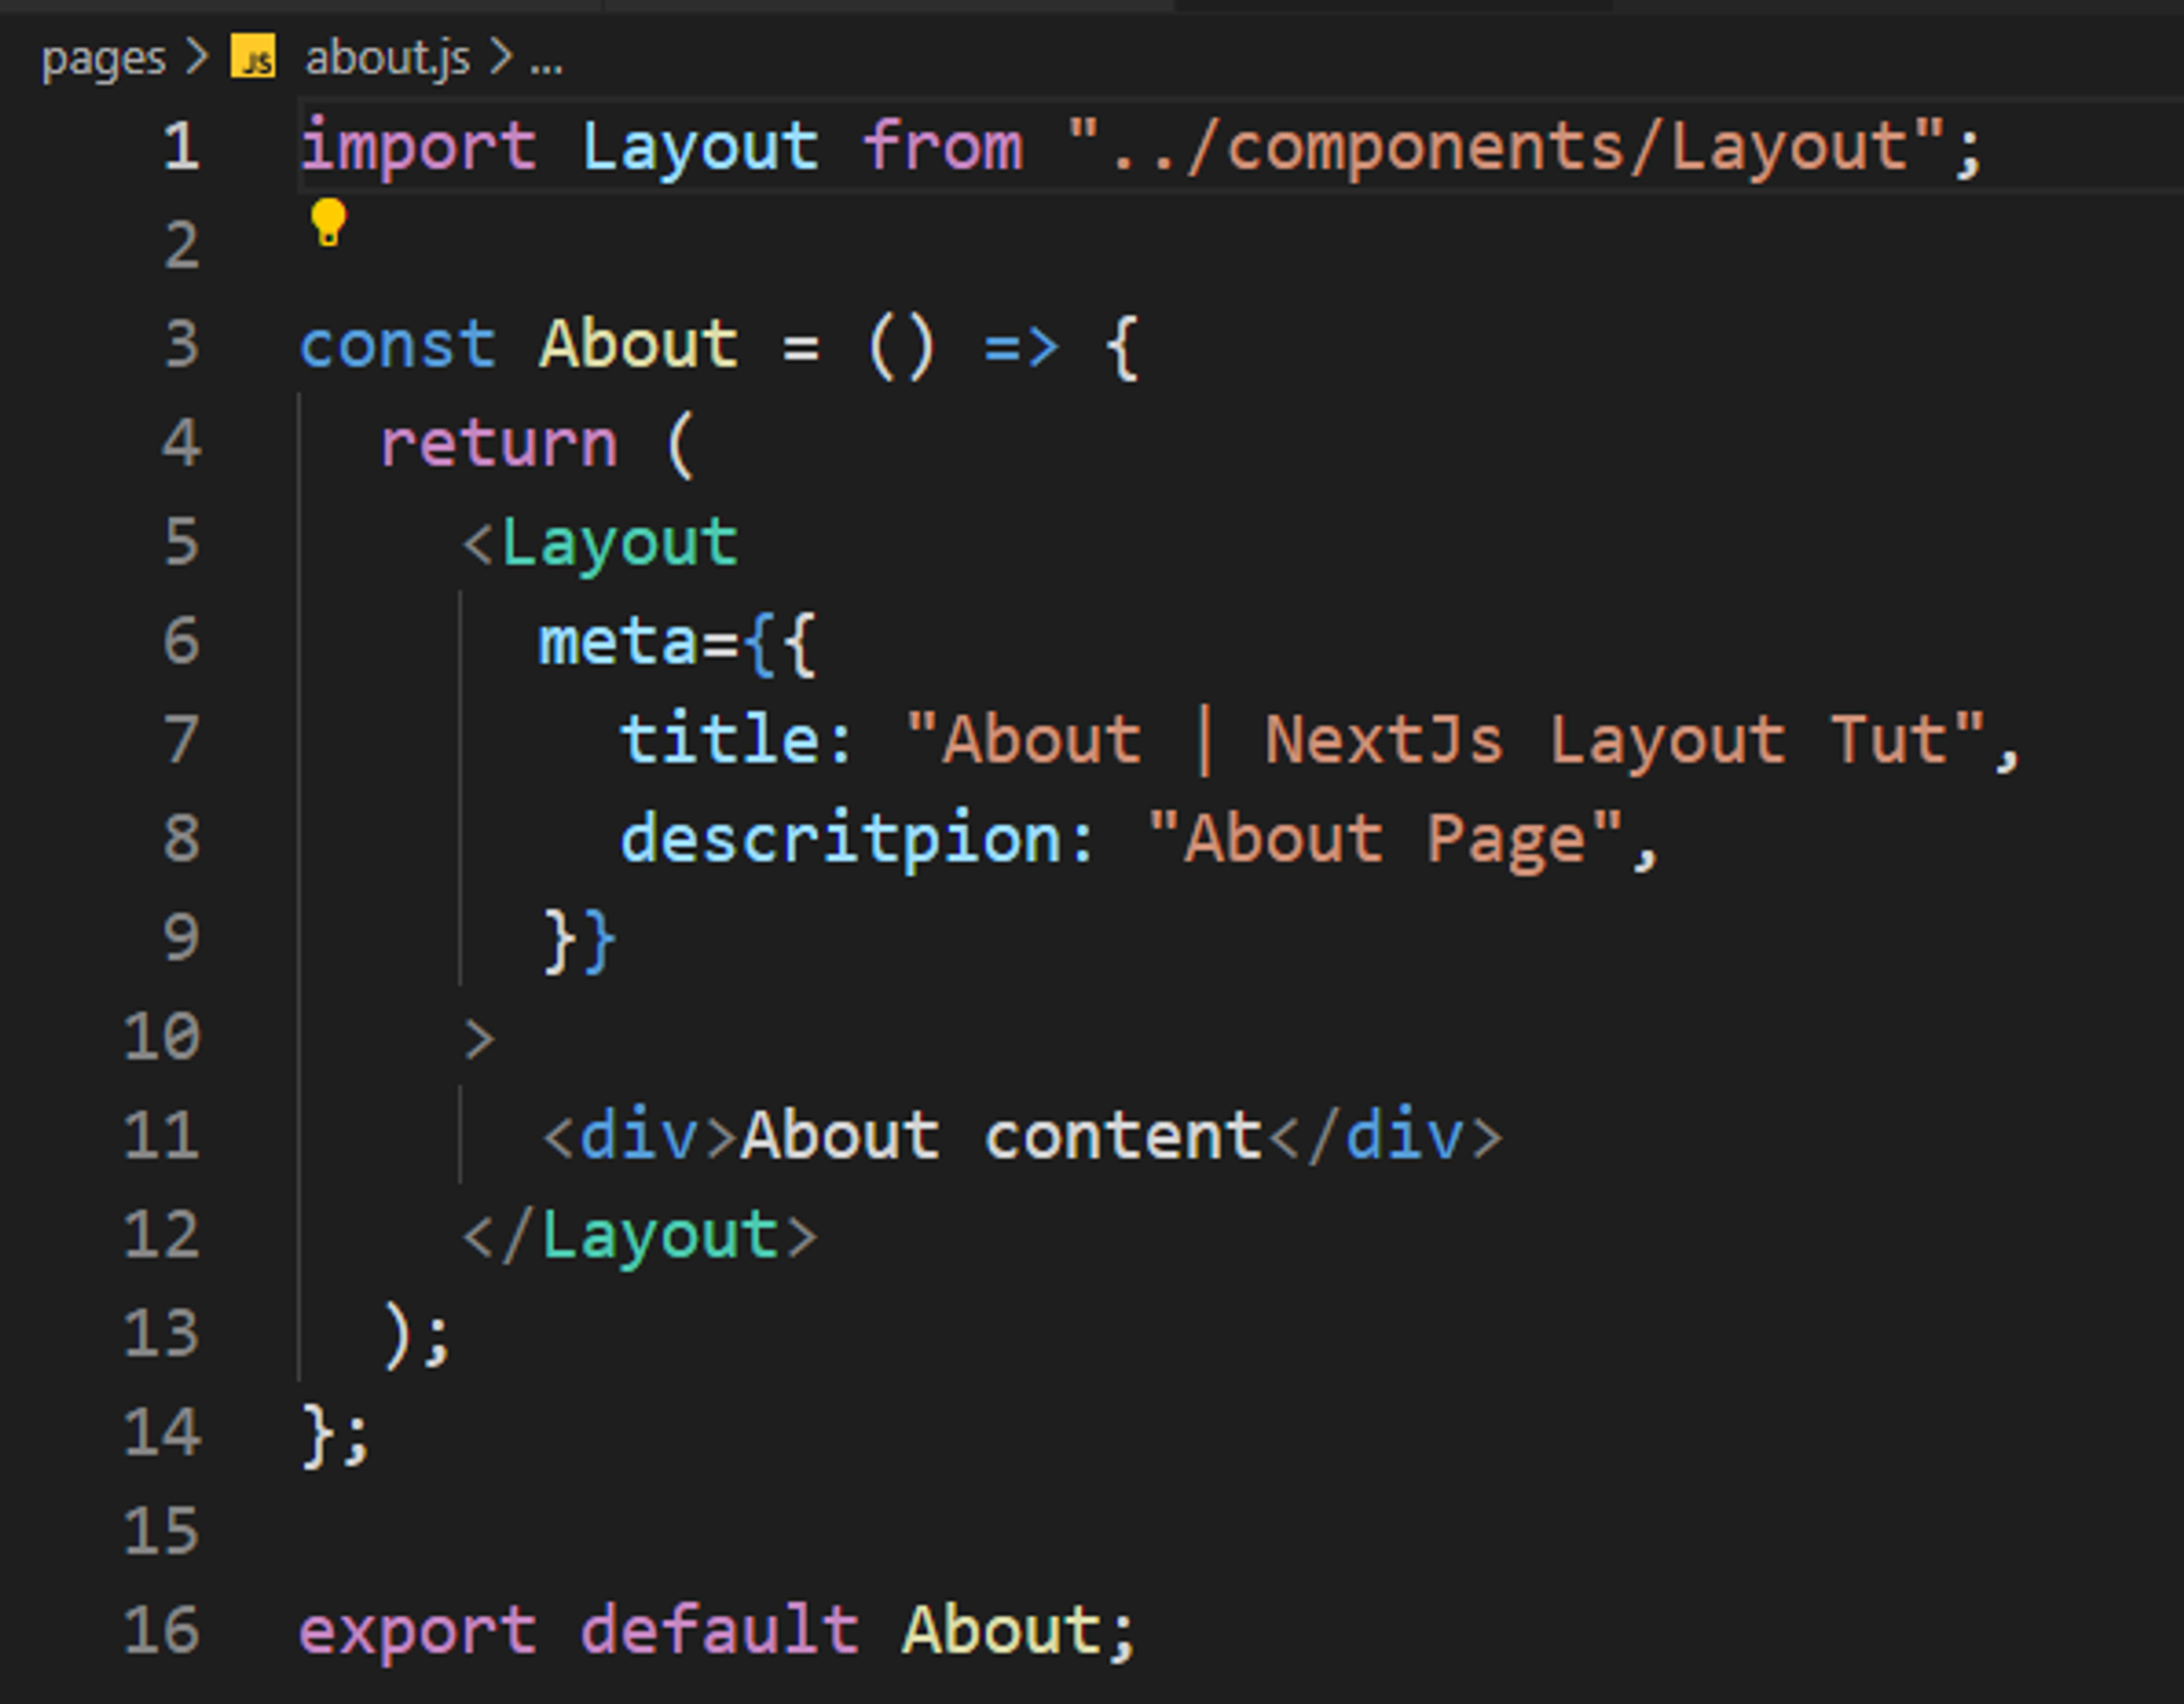Select about.js in the breadcrumb
The image size is (2184, 1704).
387,59
